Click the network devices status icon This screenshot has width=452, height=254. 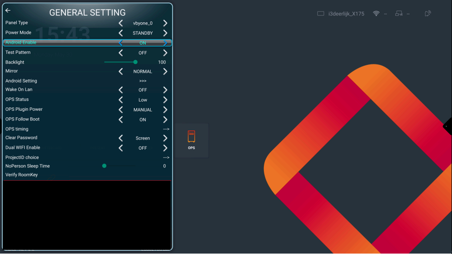click(399, 13)
